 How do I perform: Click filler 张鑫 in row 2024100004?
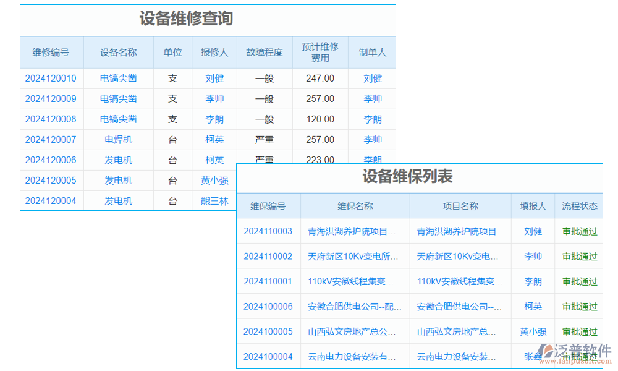(533, 356)
